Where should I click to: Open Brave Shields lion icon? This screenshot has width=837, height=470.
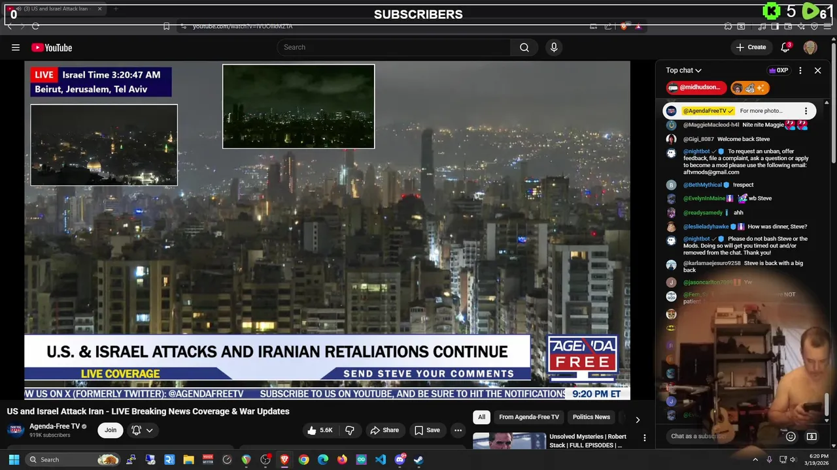click(624, 26)
